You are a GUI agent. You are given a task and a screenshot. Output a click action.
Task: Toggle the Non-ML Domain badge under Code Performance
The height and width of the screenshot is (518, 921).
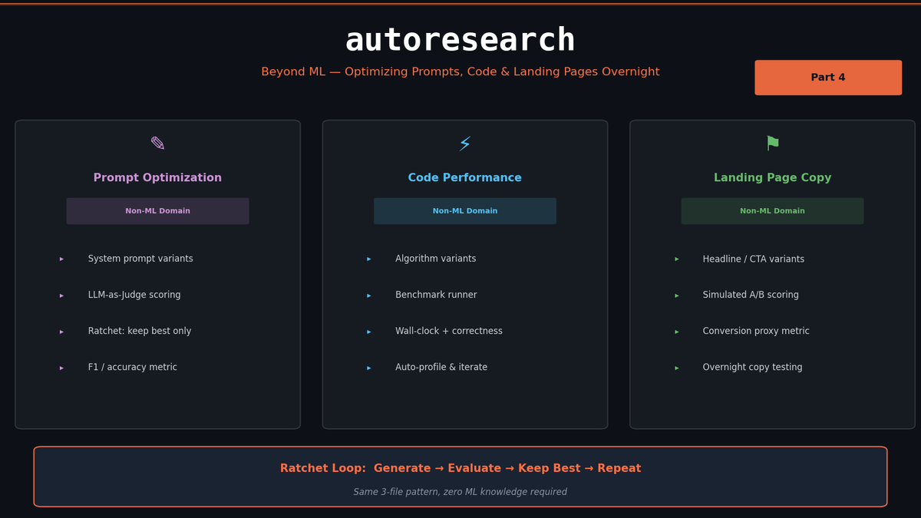[x=465, y=210]
